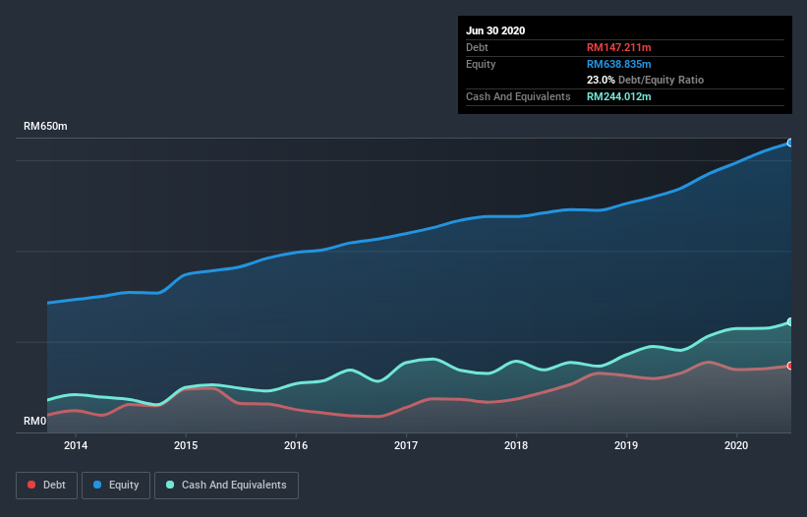Image resolution: width=807 pixels, height=517 pixels.
Task: Select the blue Equity endpoint marker on chart
Action: [x=790, y=143]
